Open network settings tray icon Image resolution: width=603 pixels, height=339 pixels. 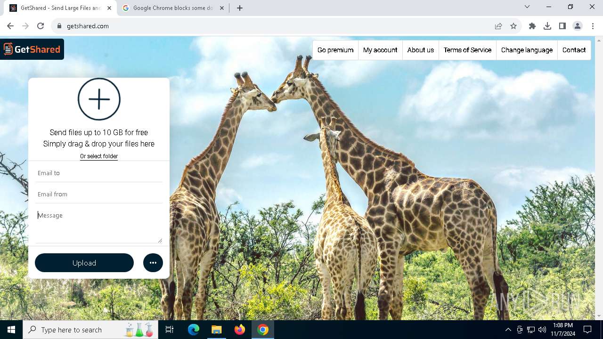pos(531,330)
